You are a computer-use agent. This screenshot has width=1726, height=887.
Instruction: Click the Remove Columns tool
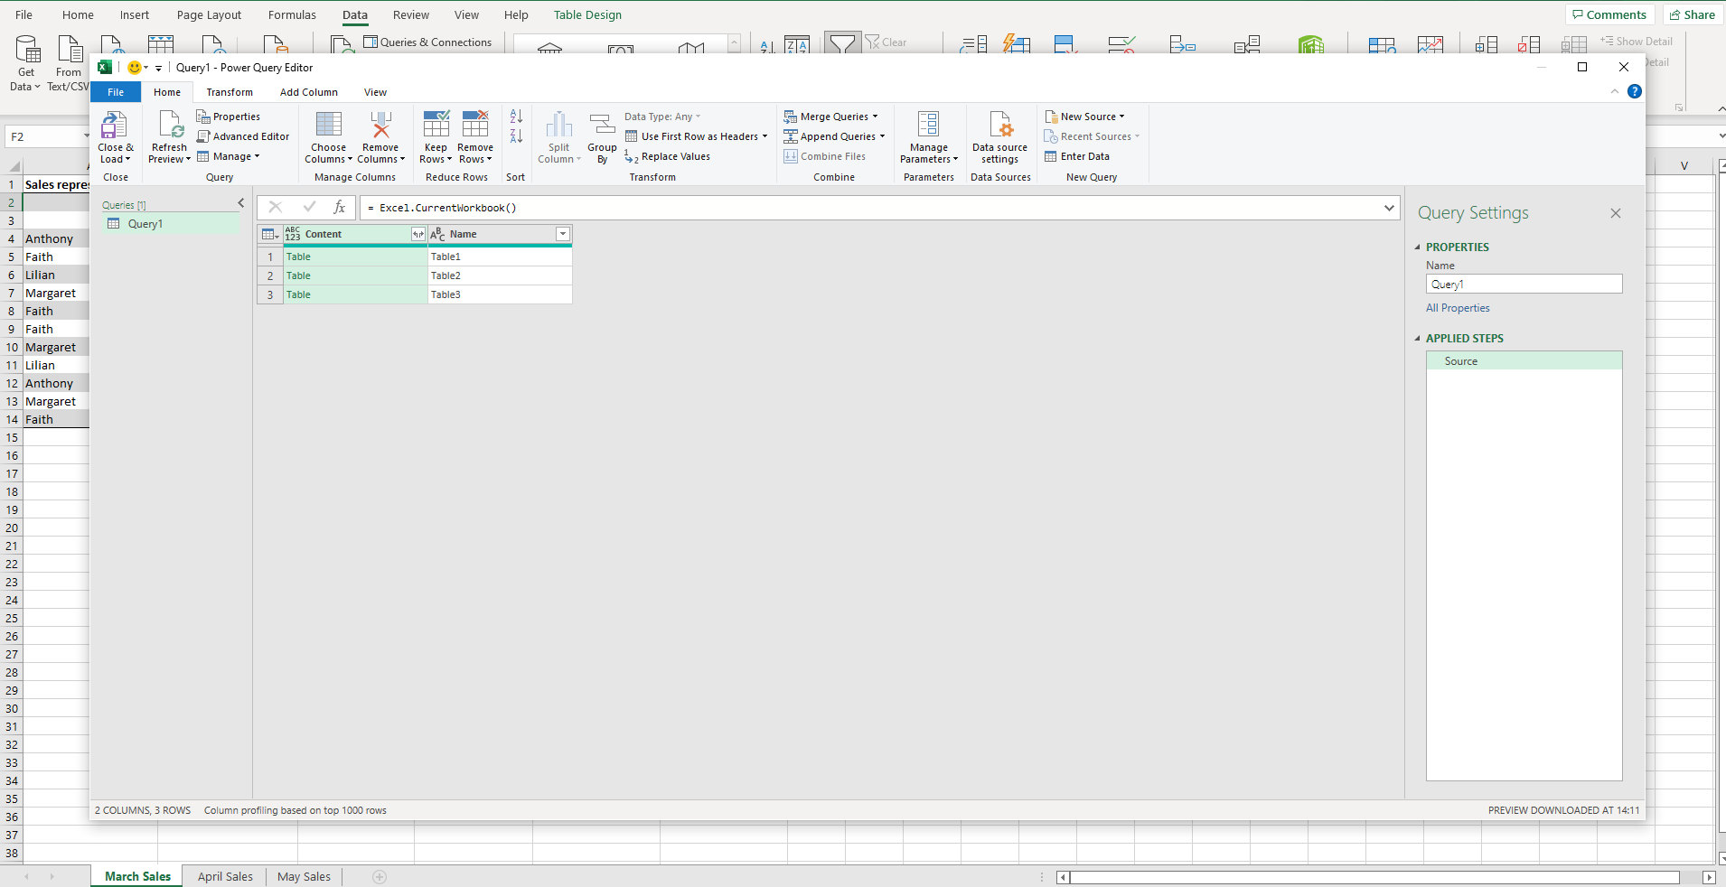click(380, 135)
